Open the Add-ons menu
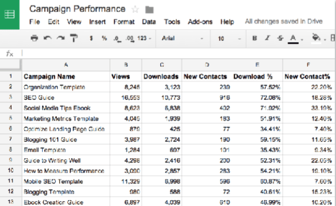The width and height of the screenshot is (336, 206). 200,22
